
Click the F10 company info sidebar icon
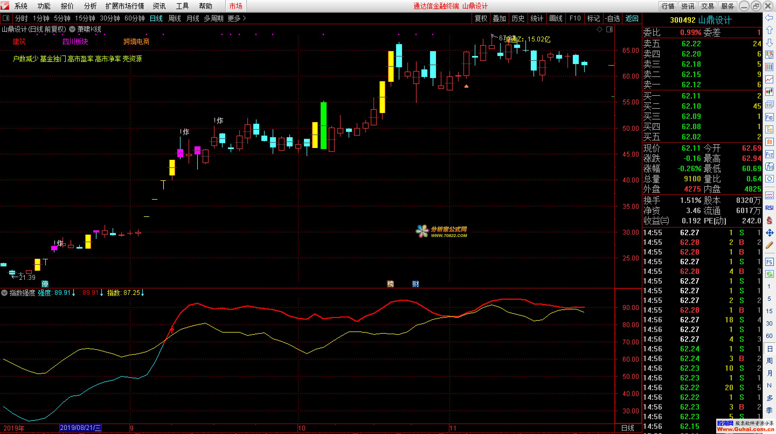tap(769, 117)
